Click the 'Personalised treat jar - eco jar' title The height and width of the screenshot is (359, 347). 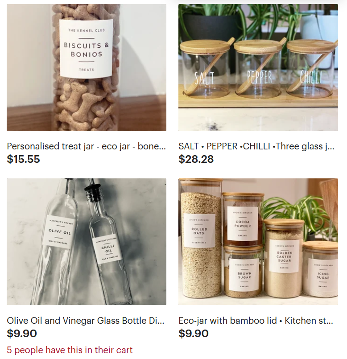click(87, 146)
